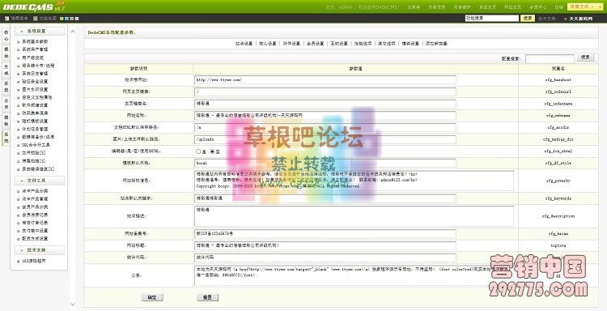Click 搜索 next to 配置搜索 field

pyautogui.click(x=585, y=58)
